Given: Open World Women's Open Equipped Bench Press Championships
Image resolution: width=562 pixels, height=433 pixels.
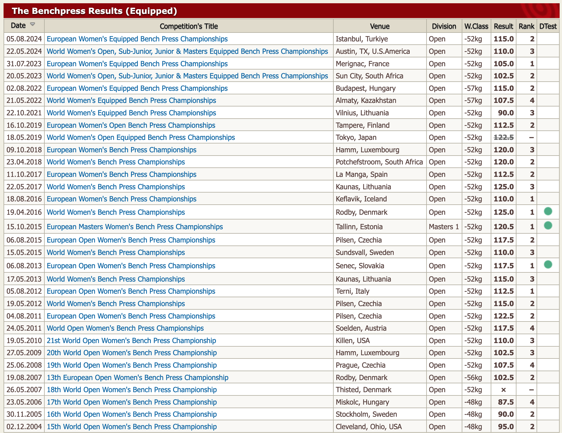Looking at the screenshot, I should (x=141, y=138).
